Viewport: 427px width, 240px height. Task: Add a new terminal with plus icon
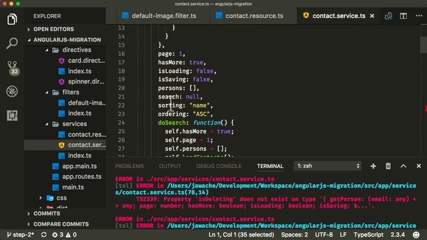(x=373, y=166)
